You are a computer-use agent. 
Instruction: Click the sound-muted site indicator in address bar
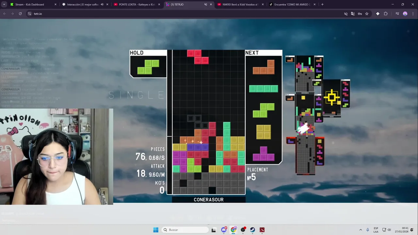(x=346, y=14)
